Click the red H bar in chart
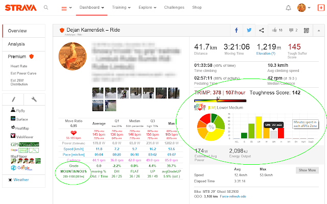The image size is (327, 204). tap(281, 133)
